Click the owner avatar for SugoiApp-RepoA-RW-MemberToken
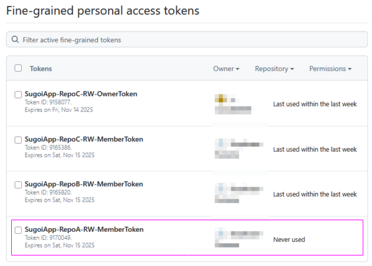372x266 pixels. pos(220,233)
